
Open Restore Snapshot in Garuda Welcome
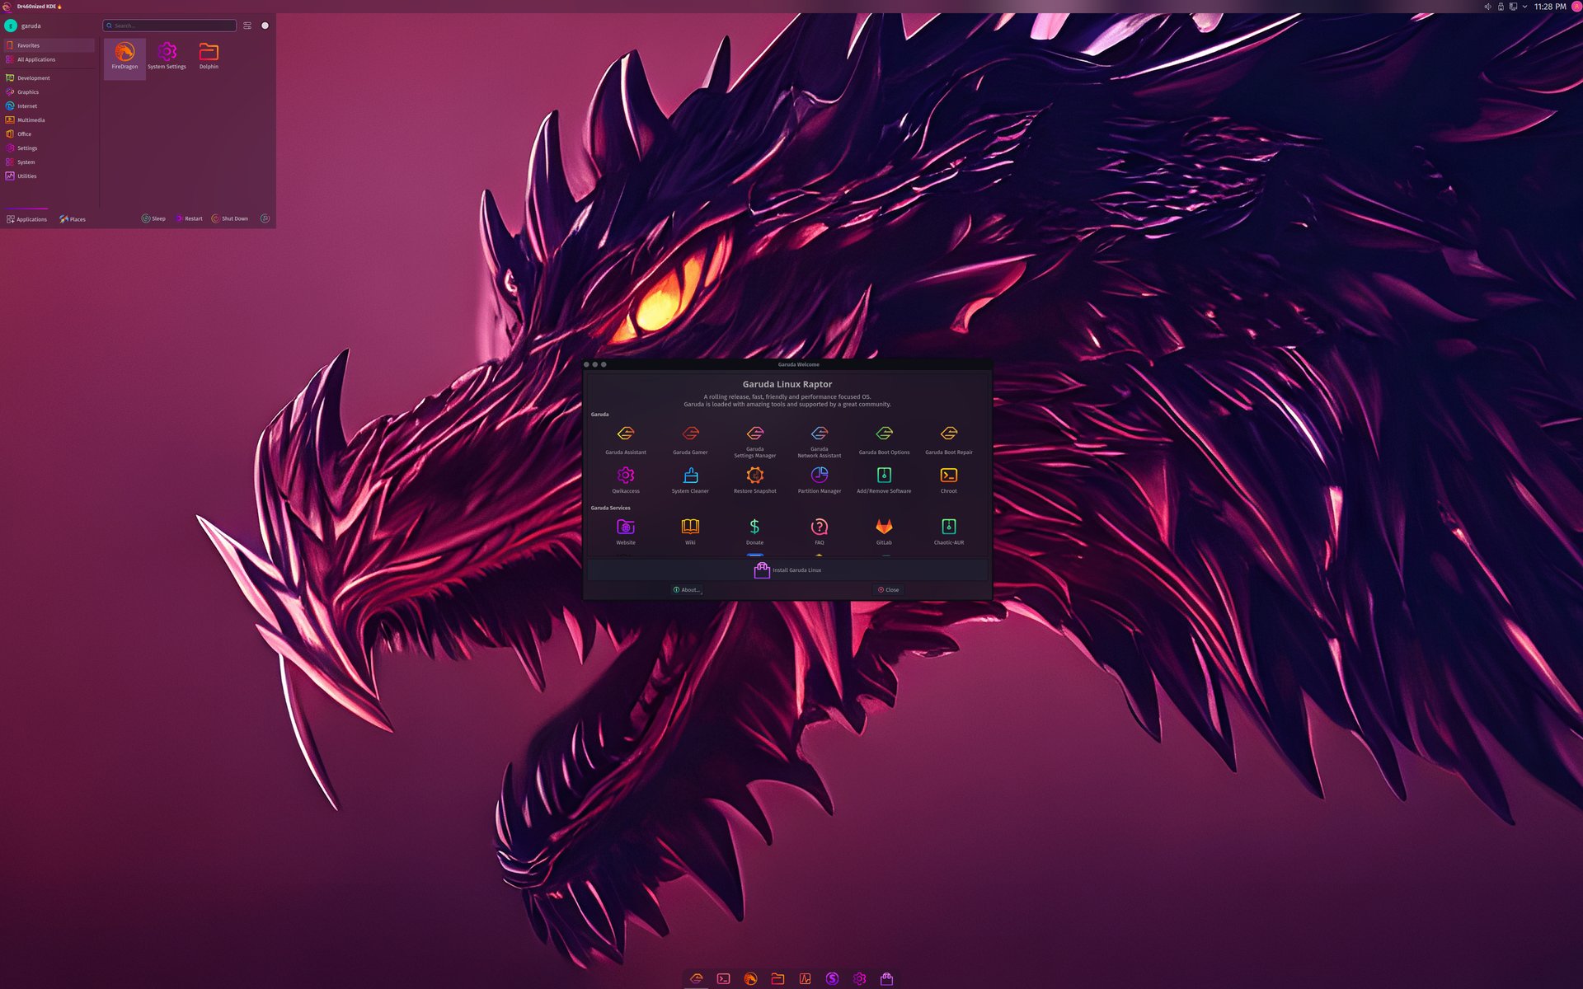click(754, 476)
